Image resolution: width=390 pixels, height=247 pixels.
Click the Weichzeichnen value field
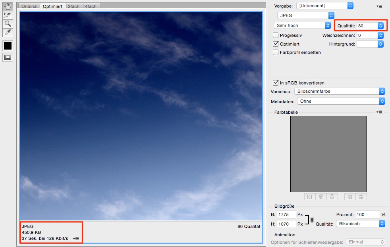point(367,35)
